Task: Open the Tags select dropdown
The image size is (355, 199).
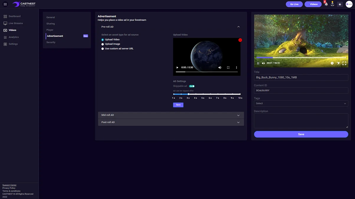Action: click(301, 103)
